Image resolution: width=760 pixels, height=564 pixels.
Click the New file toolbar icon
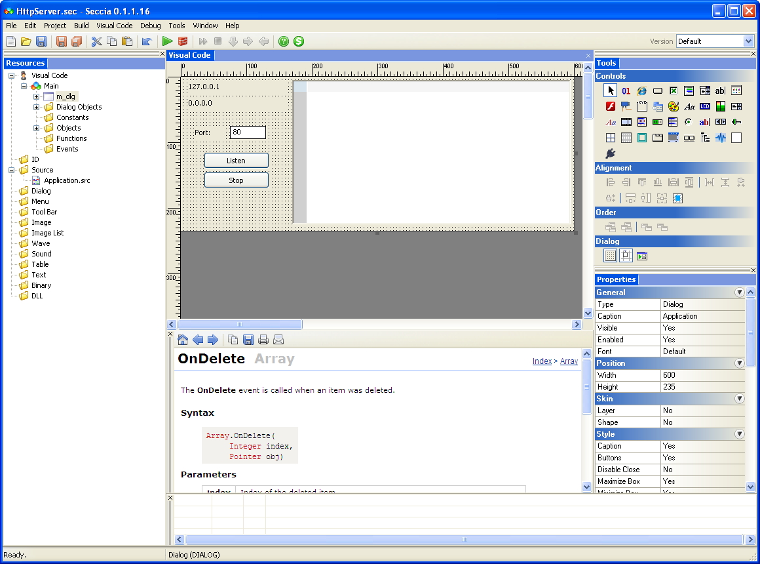[11, 42]
